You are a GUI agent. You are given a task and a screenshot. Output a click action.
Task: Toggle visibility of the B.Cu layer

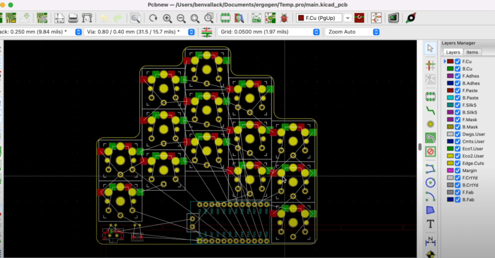click(x=458, y=69)
